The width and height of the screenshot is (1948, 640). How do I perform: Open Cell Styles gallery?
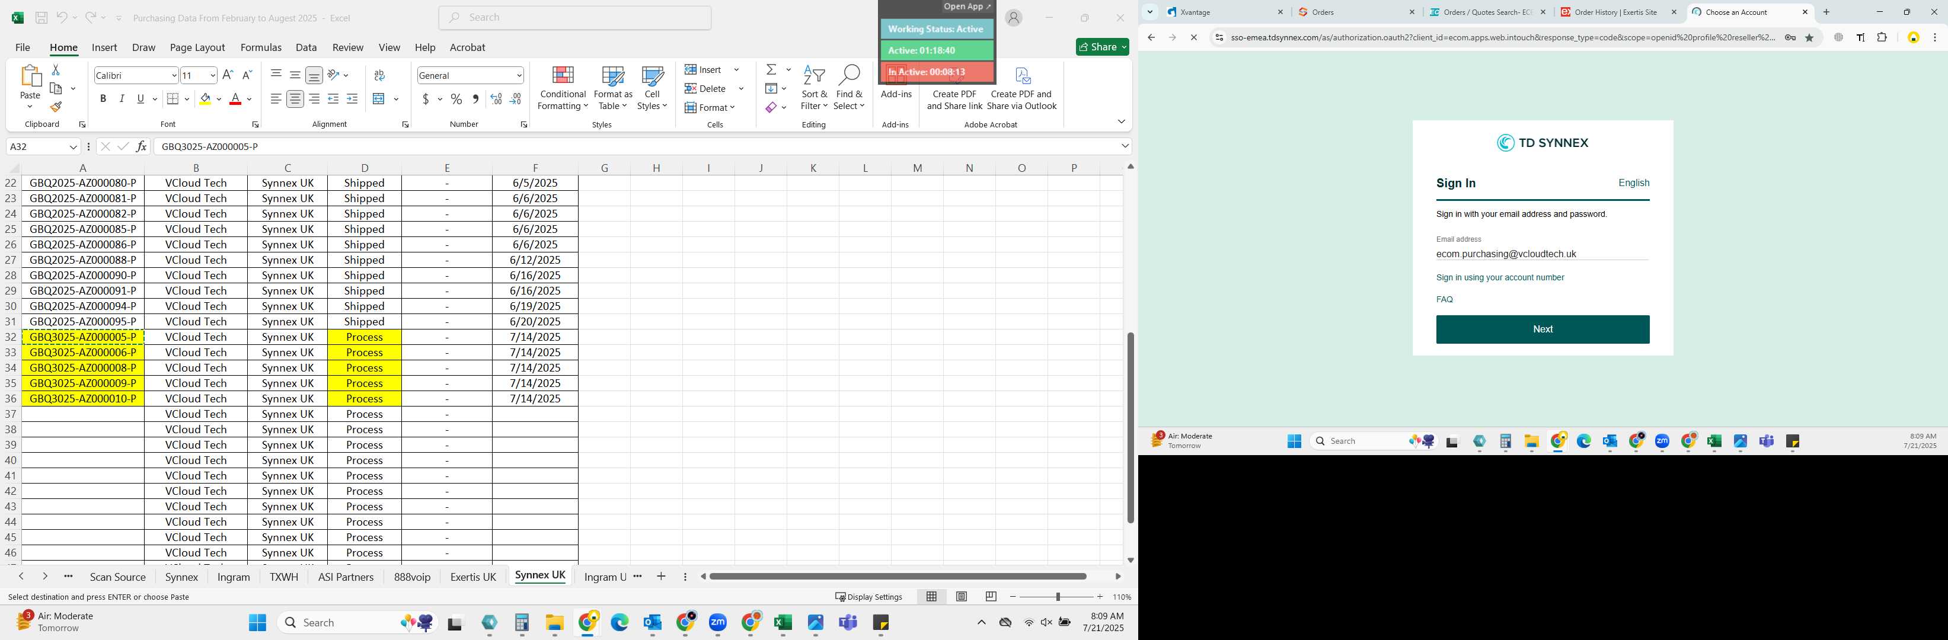(652, 88)
